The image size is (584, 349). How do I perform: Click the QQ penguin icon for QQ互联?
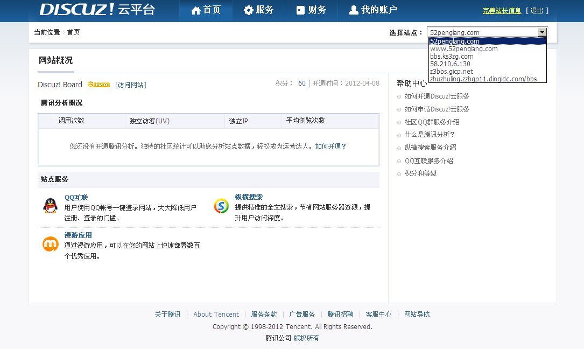click(x=50, y=205)
